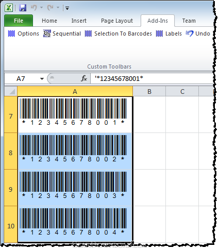The width and height of the screenshot is (219, 249).
Task: Click the barcode Undo button in the Add-Ins ribbon
Action: [198, 34]
